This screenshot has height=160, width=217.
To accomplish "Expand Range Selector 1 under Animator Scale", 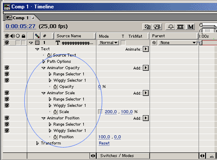I will point(50,99).
